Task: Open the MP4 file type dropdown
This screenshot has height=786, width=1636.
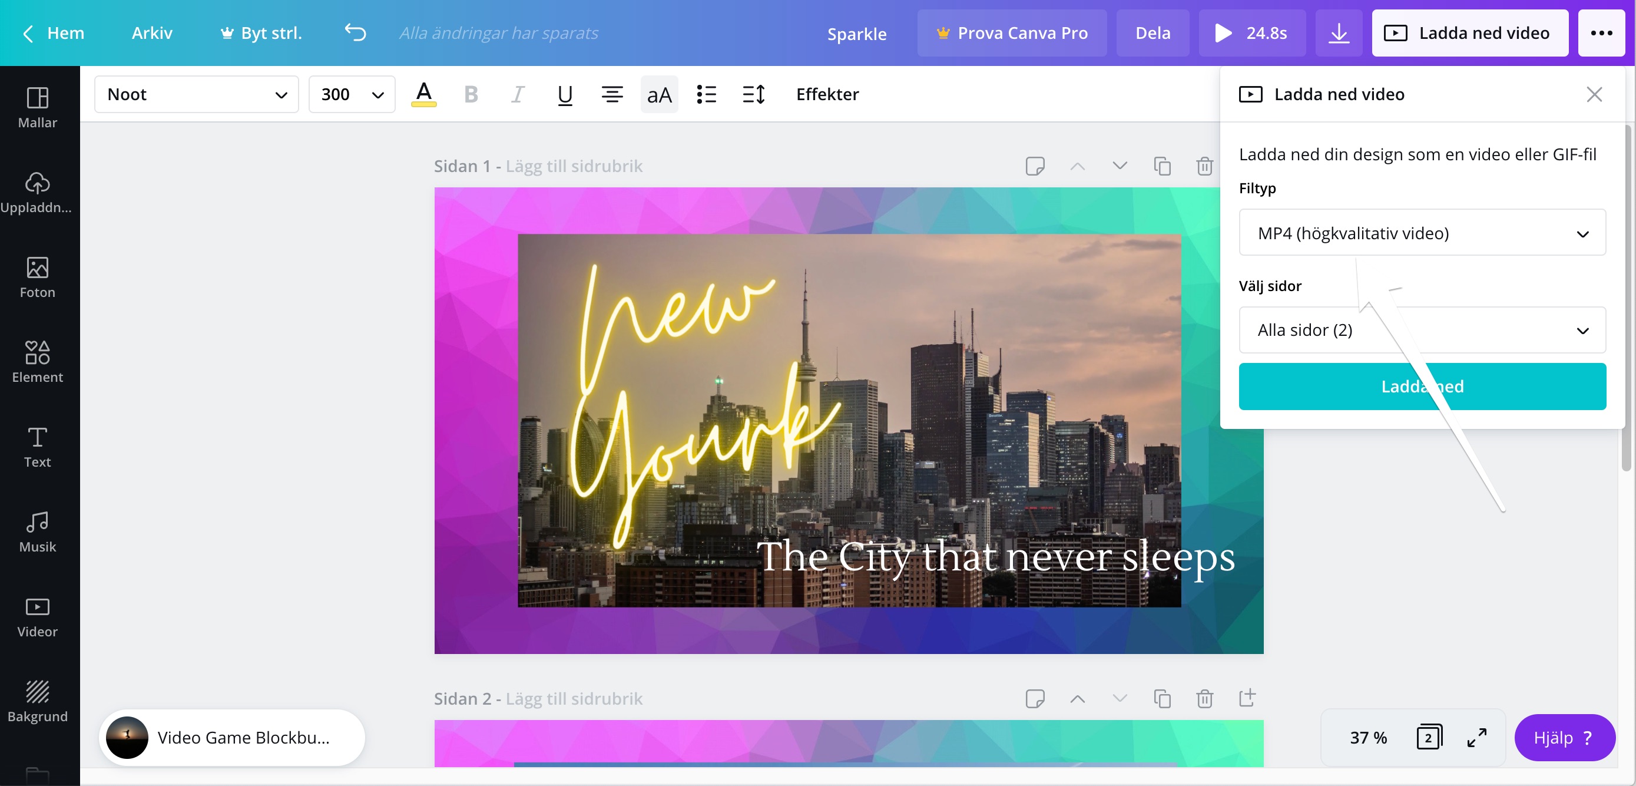Action: [1421, 233]
